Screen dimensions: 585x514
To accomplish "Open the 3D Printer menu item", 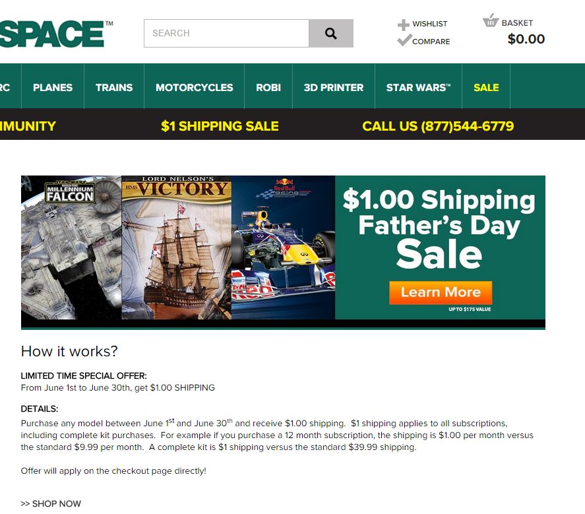I will coord(334,87).
